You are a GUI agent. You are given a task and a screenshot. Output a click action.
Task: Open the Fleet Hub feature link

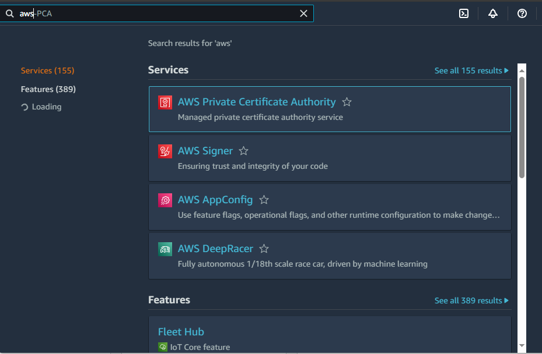pos(181,332)
